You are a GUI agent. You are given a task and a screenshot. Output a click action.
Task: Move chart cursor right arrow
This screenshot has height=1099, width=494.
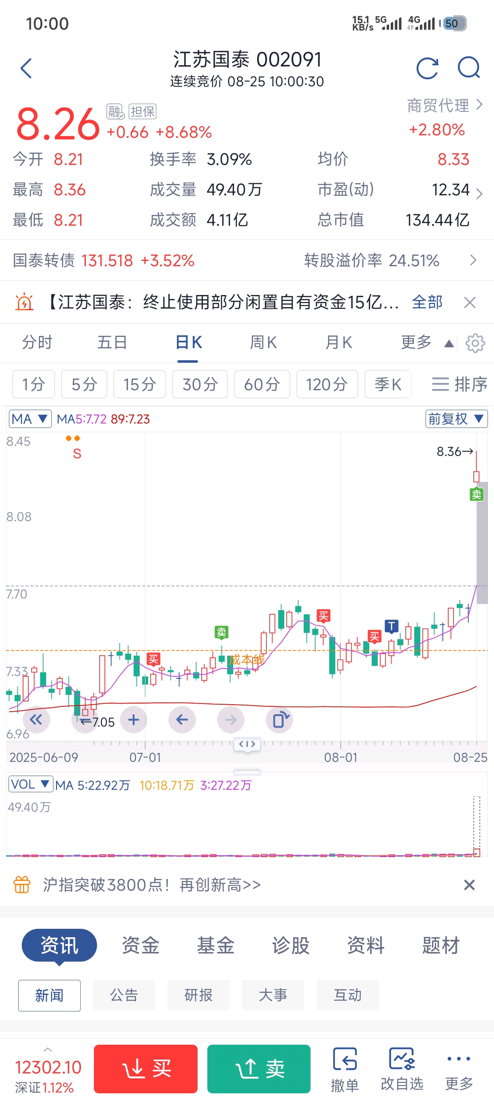click(x=230, y=720)
